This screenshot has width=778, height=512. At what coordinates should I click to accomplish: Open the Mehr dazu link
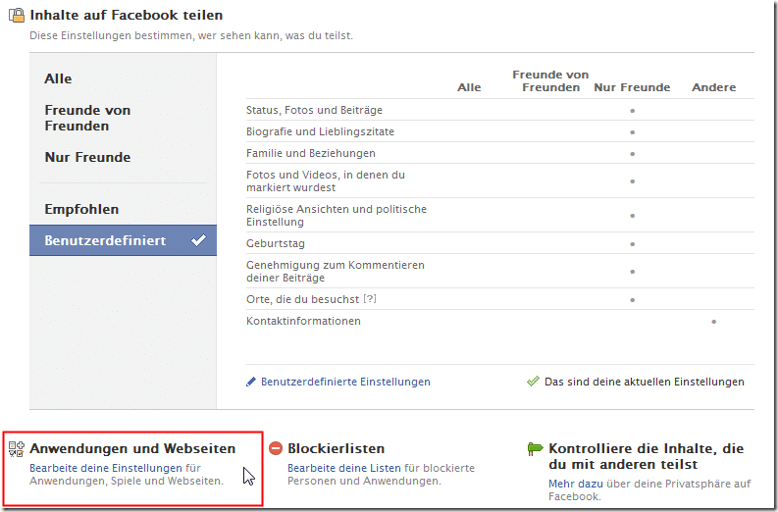click(576, 484)
